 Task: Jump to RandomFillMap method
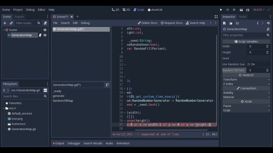pyautogui.click(x=63, y=101)
